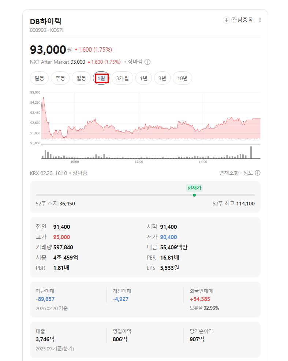Click the info icon next to 장마감 in the NXT After Market row
The height and width of the screenshot is (361, 288).
pos(147,62)
